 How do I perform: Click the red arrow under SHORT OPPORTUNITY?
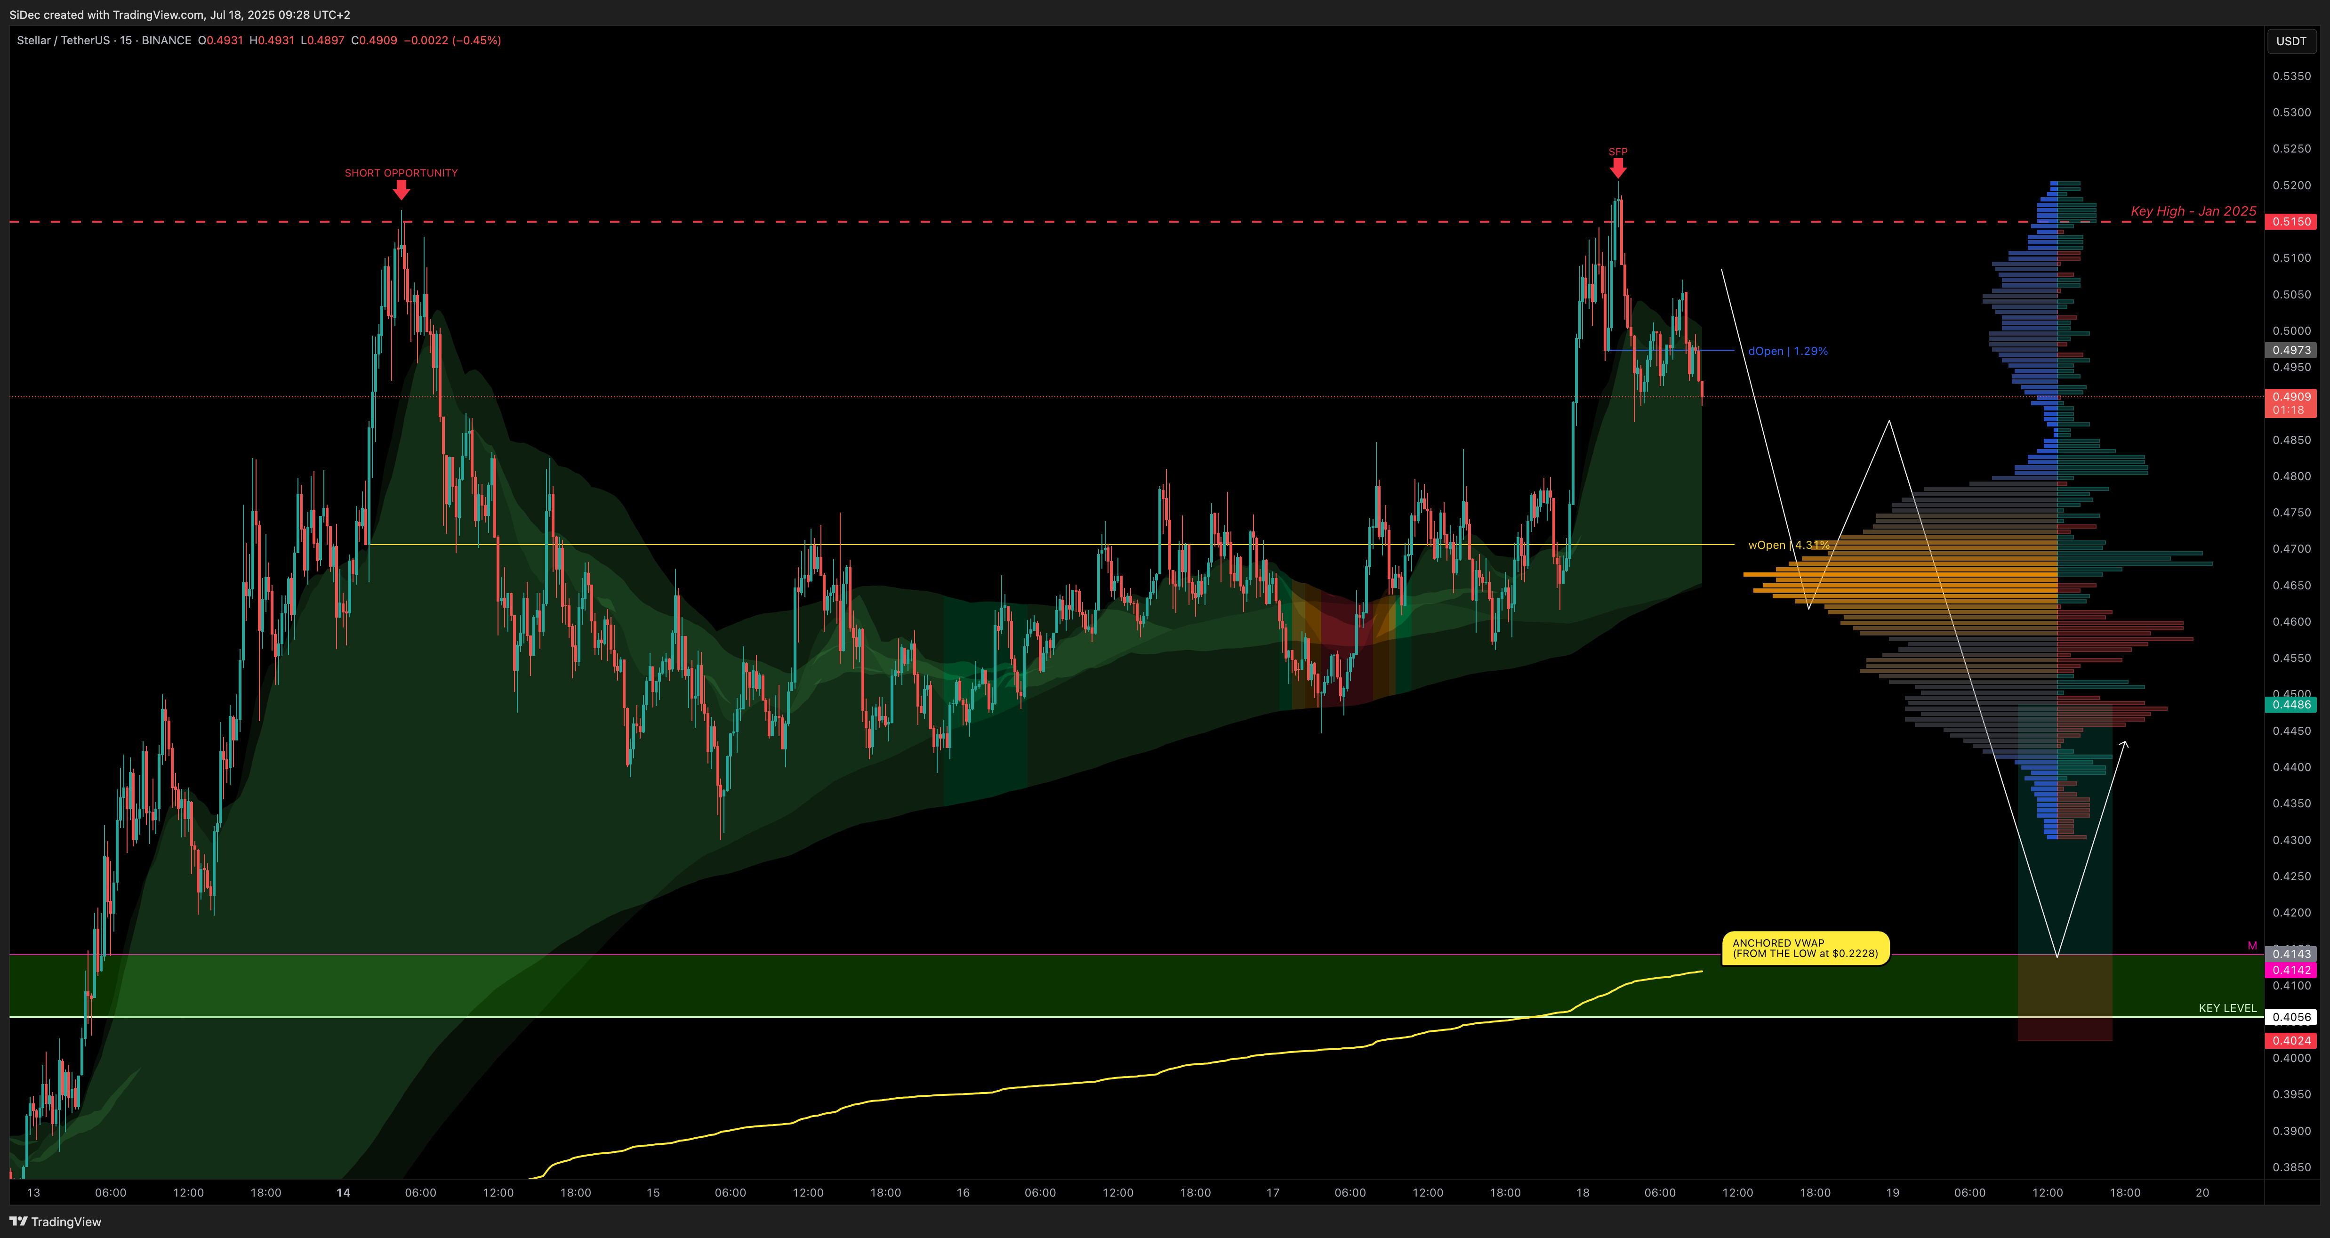coord(402,190)
